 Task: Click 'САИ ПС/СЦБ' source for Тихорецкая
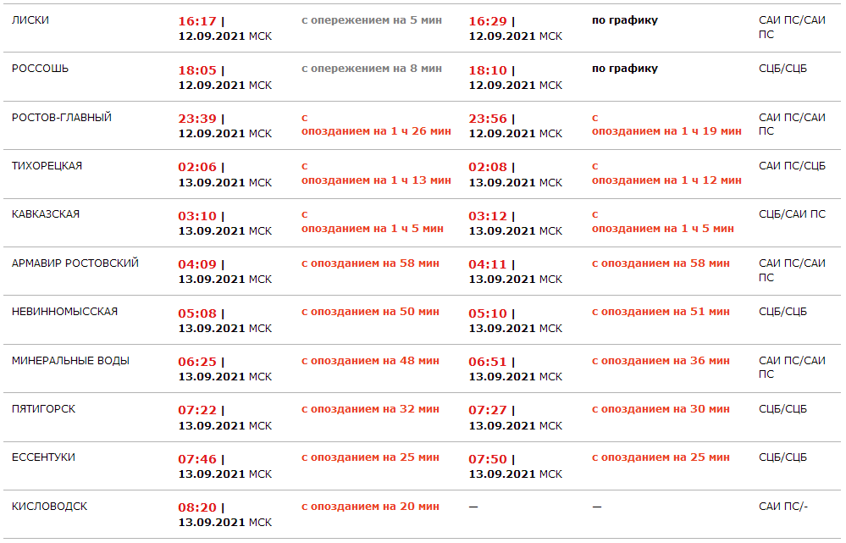[792, 166]
